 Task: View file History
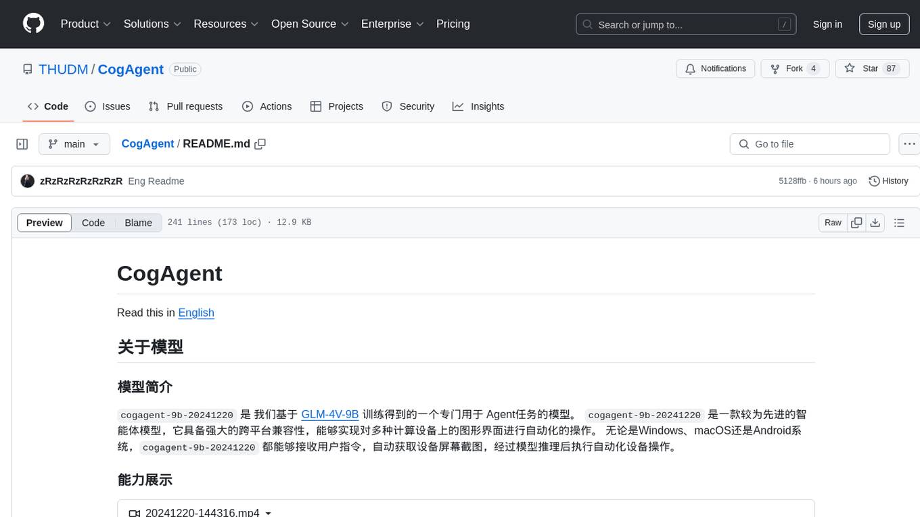pyautogui.click(x=888, y=181)
